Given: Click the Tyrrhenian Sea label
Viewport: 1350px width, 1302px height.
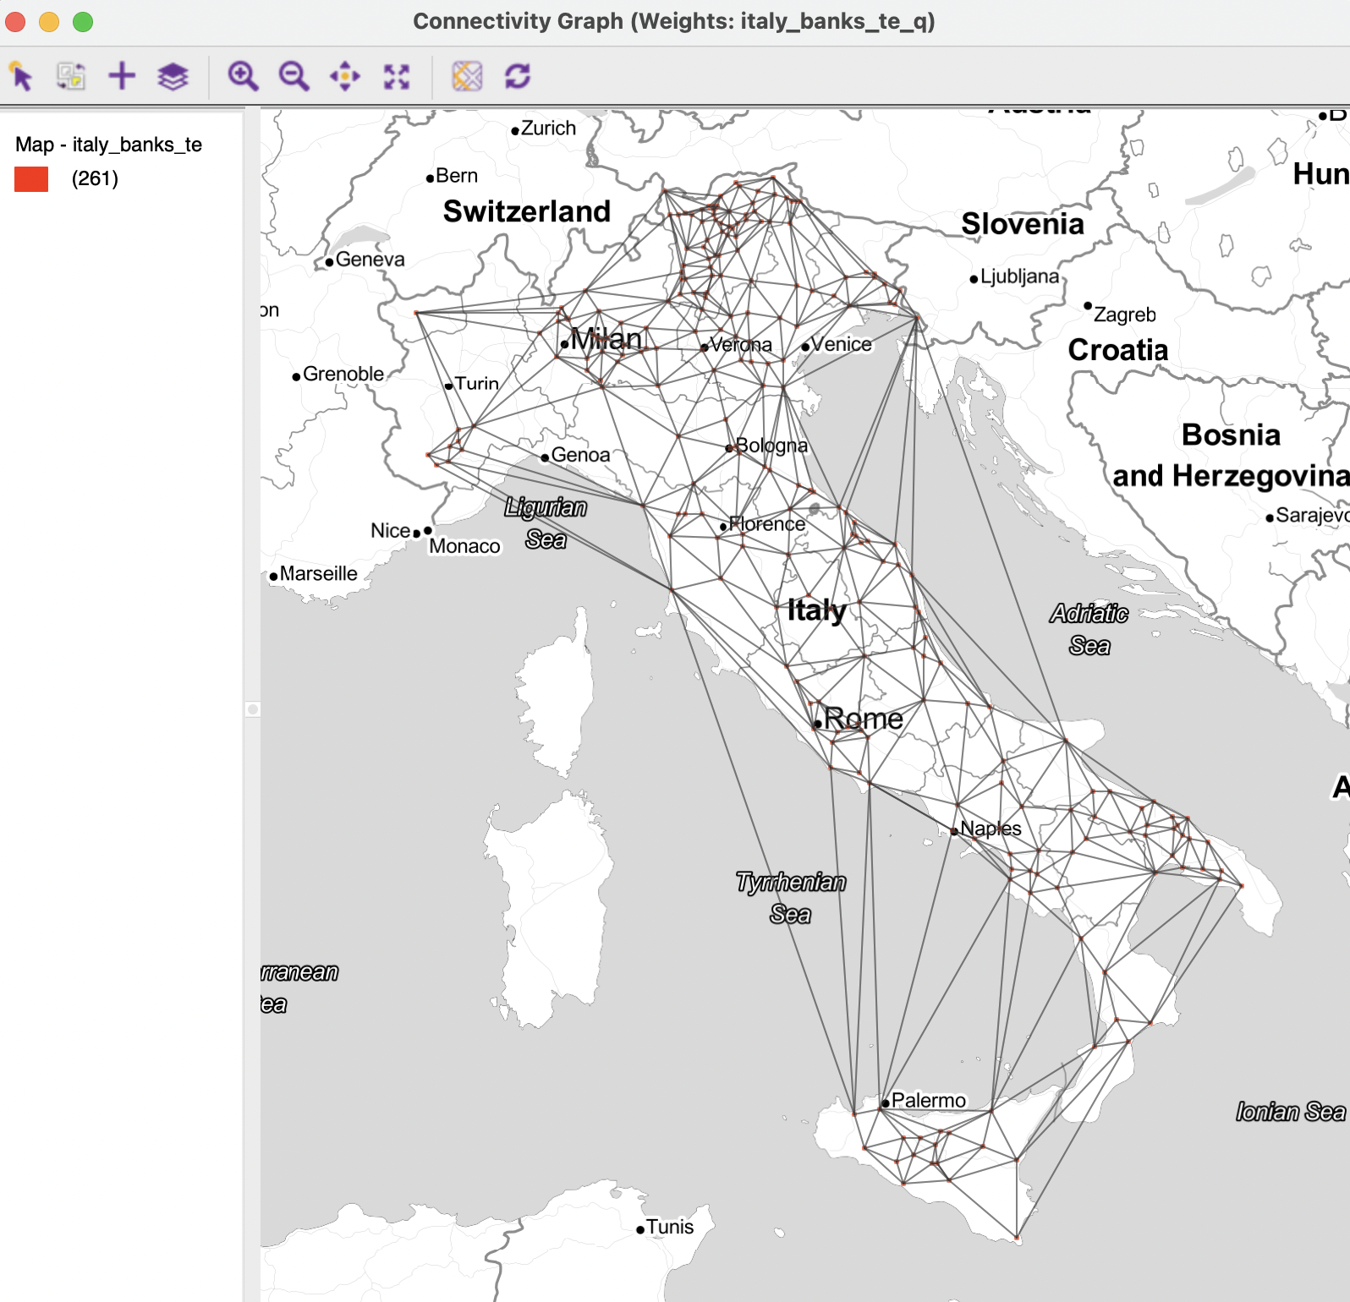Looking at the screenshot, I should click(x=790, y=898).
